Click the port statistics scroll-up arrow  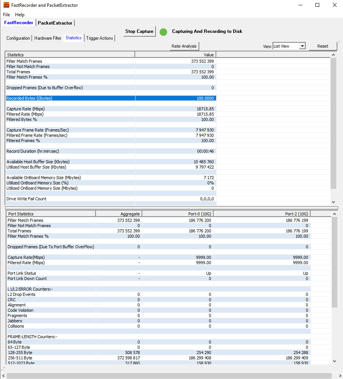tap(334, 214)
